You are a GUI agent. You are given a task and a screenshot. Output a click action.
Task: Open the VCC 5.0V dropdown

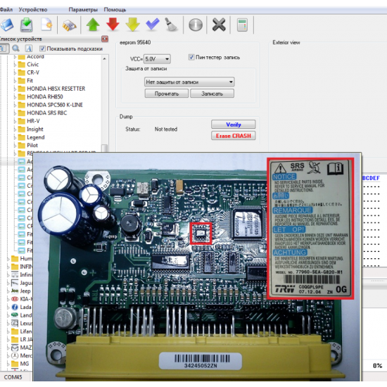pos(157,59)
